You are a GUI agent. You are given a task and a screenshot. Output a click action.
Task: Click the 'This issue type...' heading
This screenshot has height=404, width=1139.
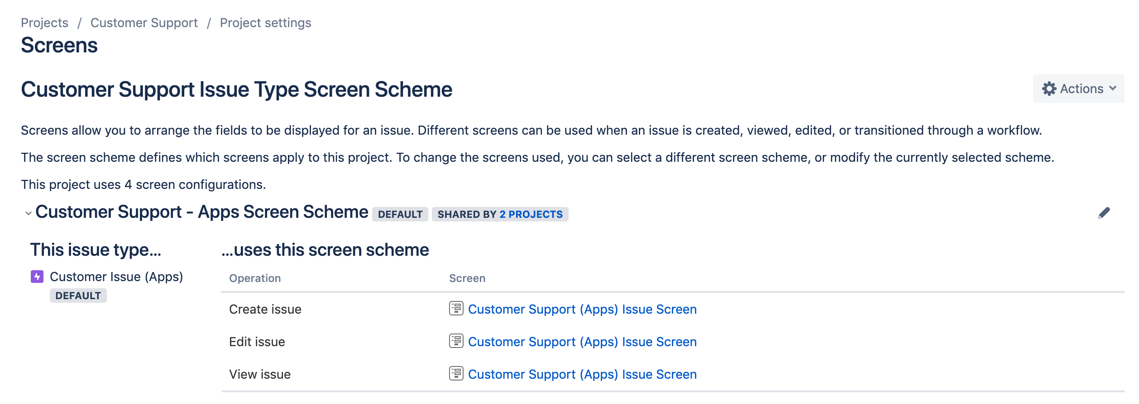click(96, 250)
